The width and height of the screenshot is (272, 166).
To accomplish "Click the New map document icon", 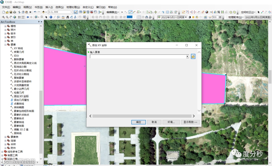I will [x=4, y=12].
